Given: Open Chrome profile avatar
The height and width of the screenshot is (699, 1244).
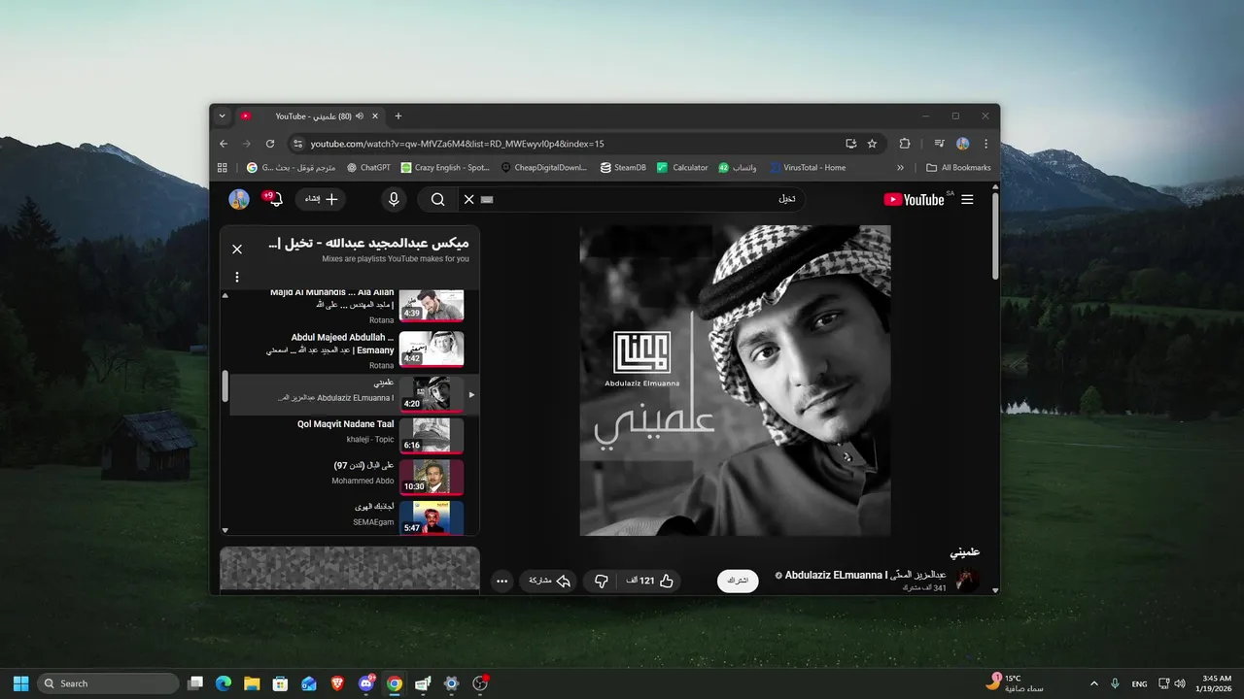Looking at the screenshot, I should click(x=962, y=144).
